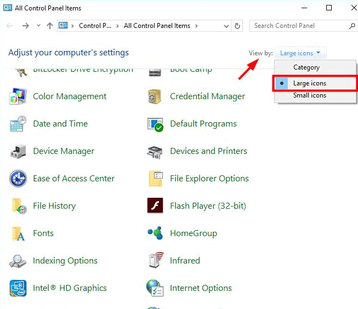
Task: Choose Category from the view menu
Action: [x=315, y=67]
